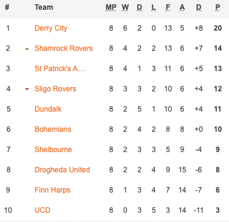Screen dimensions: 229x222
Task: Click the red down arrow beside Sligo Rovers
Action: (x=27, y=89)
